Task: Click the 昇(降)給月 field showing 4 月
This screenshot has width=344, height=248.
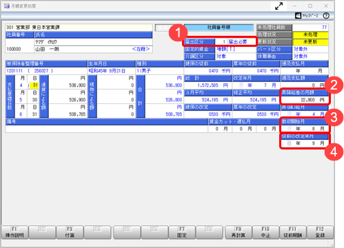Action: coord(305,114)
